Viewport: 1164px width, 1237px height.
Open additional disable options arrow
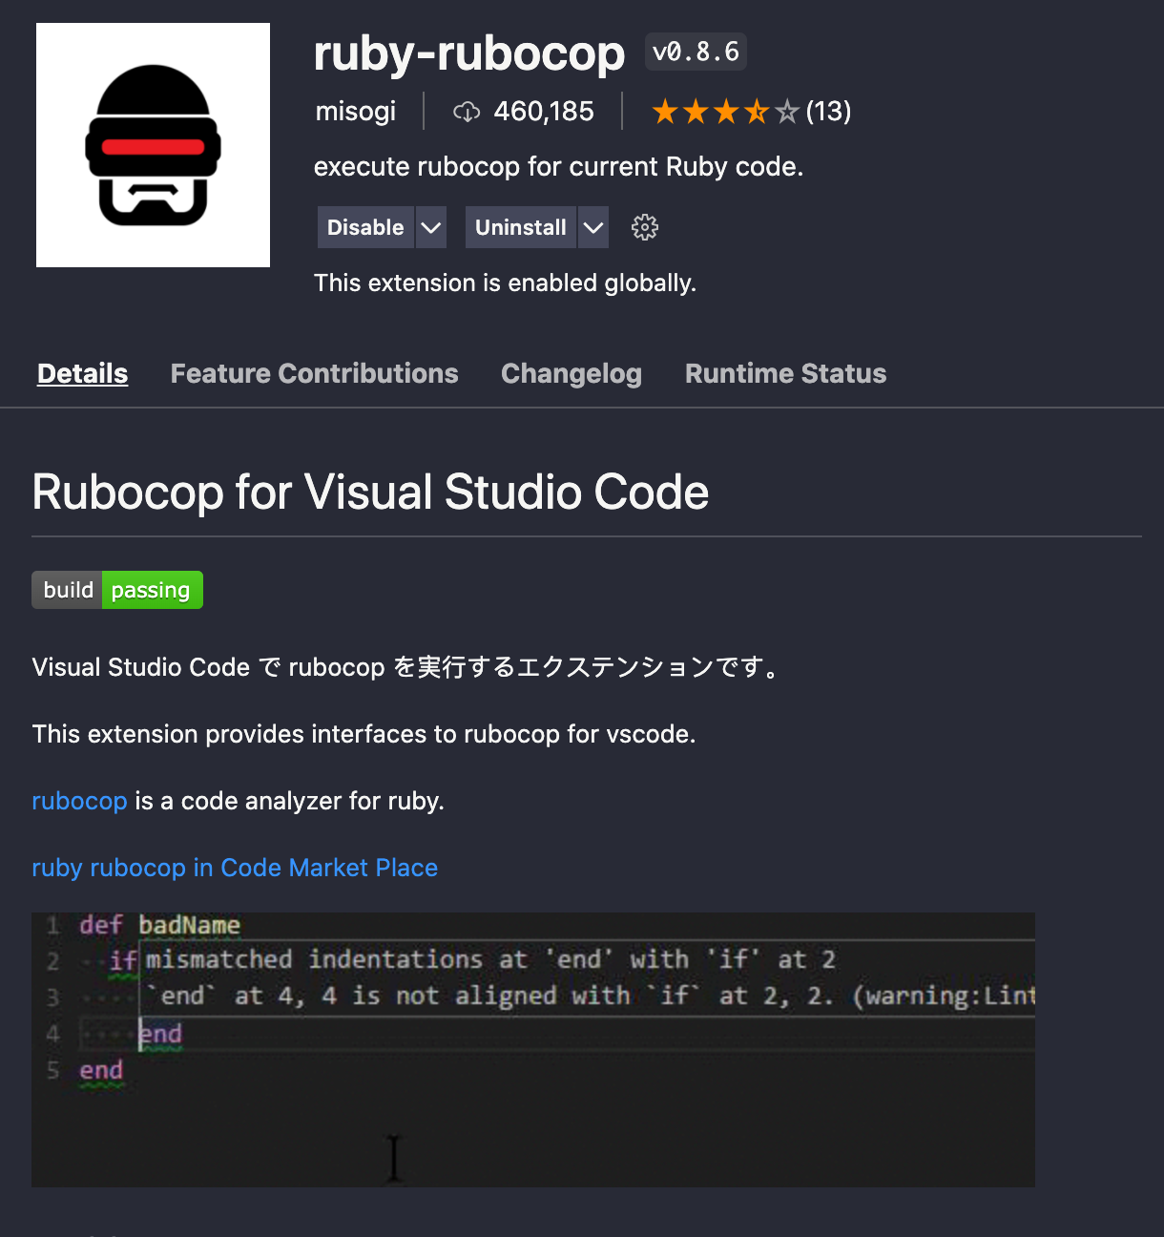click(431, 226)
